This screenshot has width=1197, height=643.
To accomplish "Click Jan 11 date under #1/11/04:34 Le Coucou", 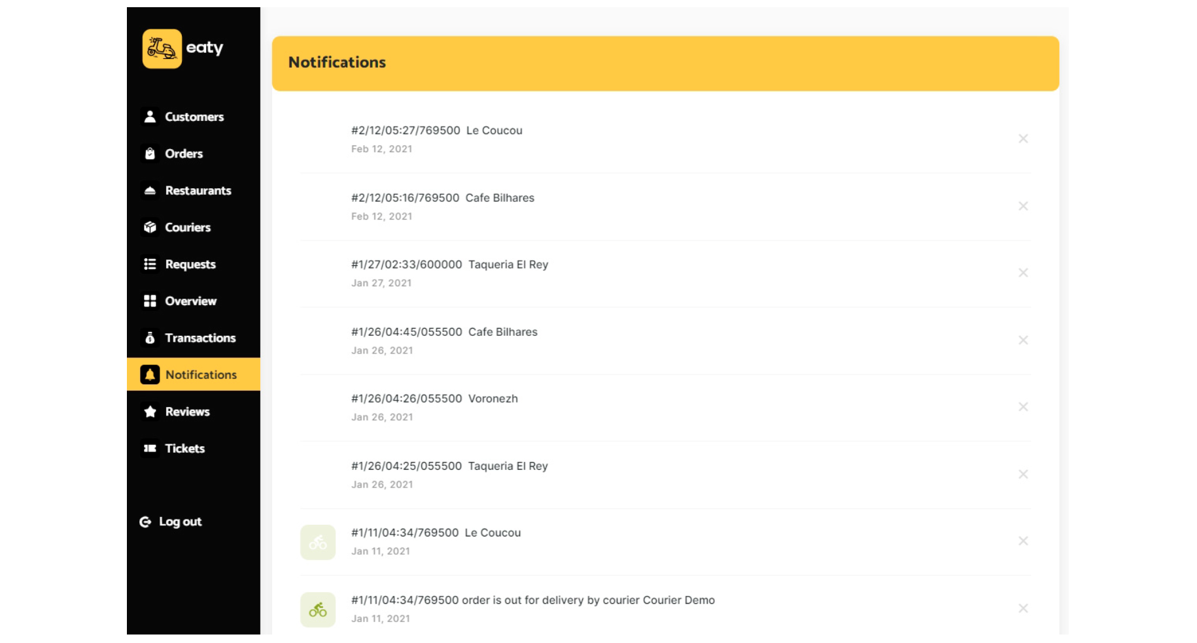I will (381, 551).
